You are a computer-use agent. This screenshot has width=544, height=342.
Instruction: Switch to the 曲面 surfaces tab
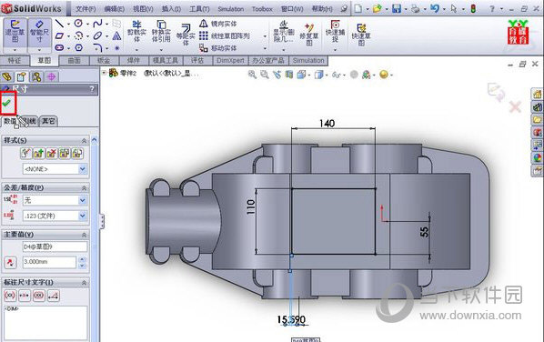pos(75,60)
